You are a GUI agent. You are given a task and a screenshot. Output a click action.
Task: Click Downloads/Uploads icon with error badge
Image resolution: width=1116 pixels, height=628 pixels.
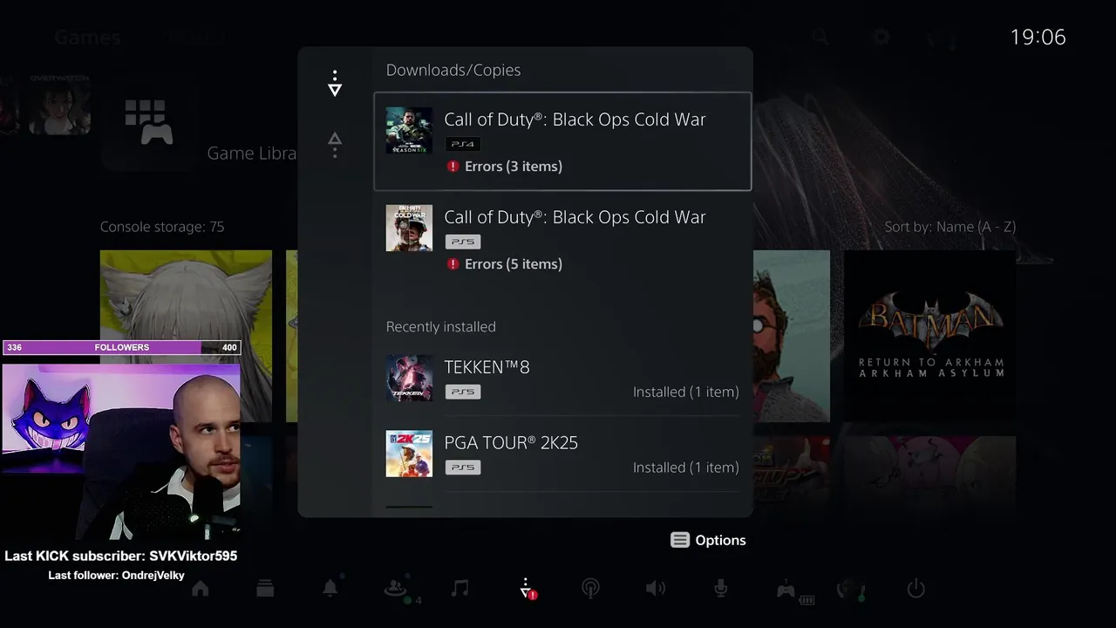(x=527, y=589)
